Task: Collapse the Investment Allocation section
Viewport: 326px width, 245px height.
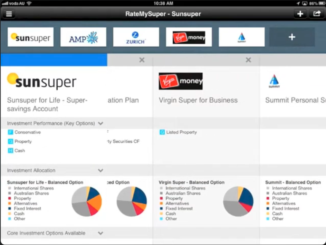Action: [x=100, y=170]
